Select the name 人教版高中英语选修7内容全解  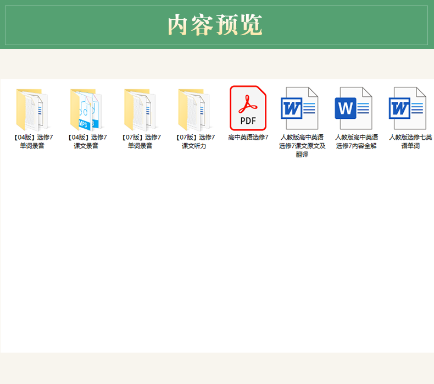point(356,141)
